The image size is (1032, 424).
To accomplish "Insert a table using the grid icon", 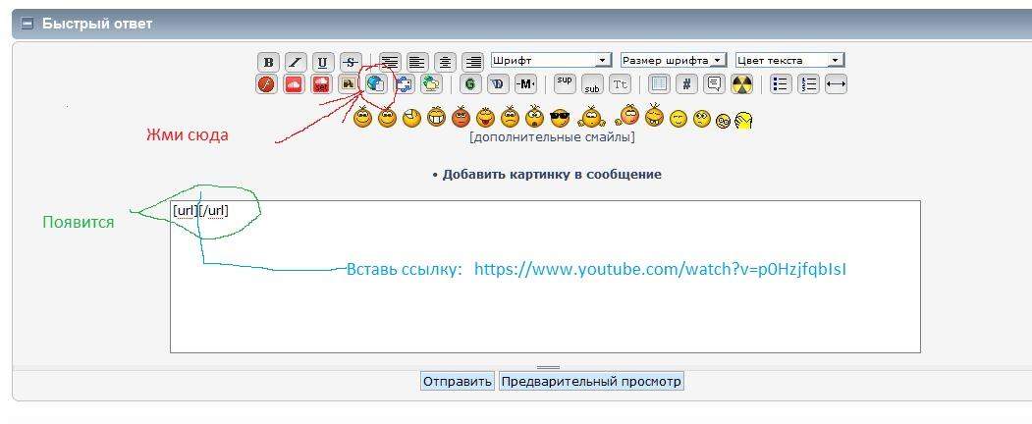I will coord(660,84).
